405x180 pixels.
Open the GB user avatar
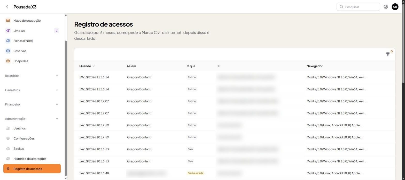coord(395,7)
